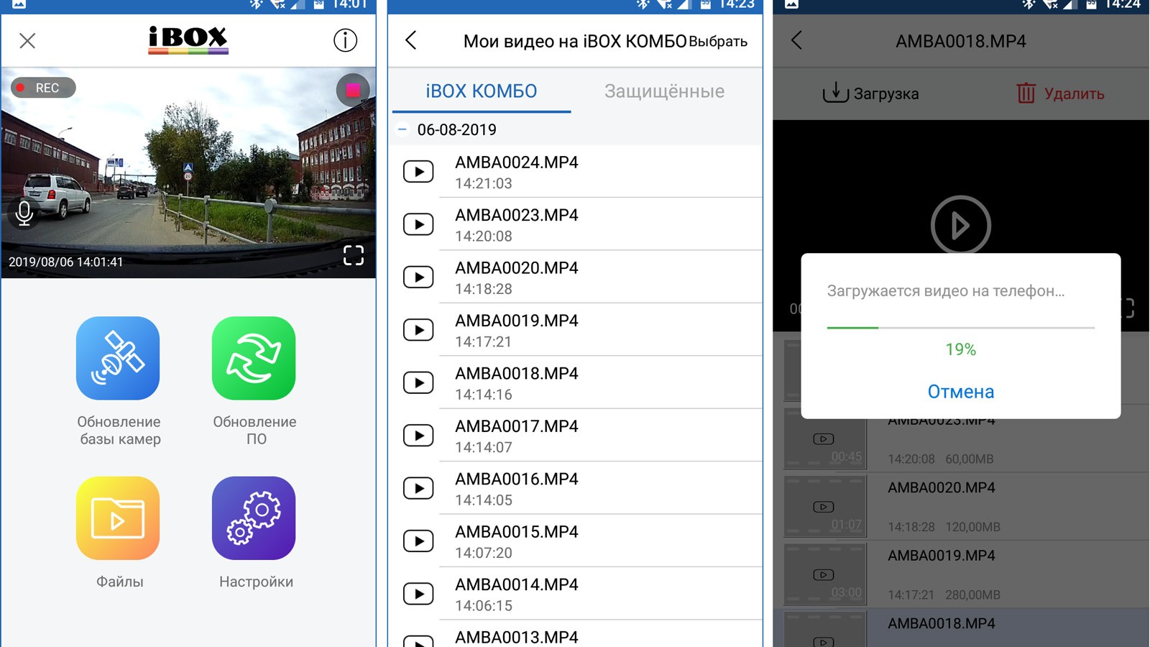Open file name AMBA0024.MP4
Image resolution: width=1150 pixels, height=647 pixels.
click(x=517, y=162)
